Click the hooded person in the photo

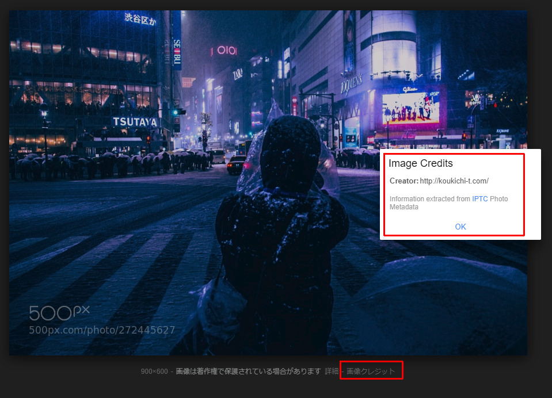[x=281, y=230]
